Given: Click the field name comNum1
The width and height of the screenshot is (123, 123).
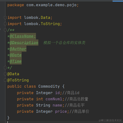Looking at the screenshot, I should pos(54,99).
